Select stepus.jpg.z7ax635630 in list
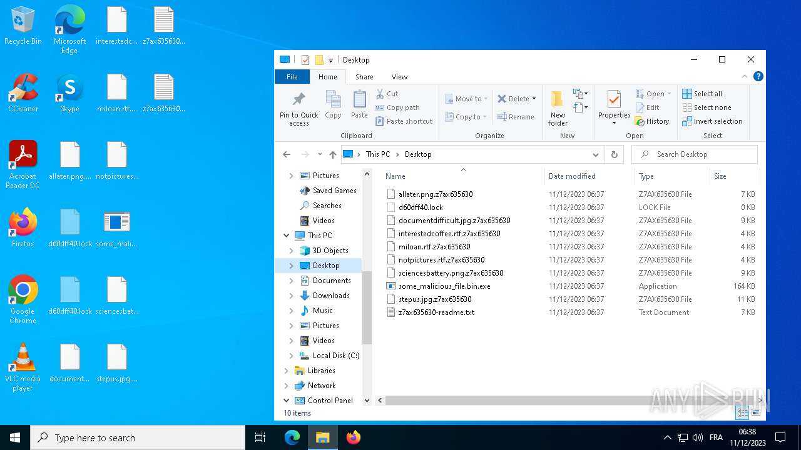The width and height of the screenshot is (801, 450). [435, 299]
